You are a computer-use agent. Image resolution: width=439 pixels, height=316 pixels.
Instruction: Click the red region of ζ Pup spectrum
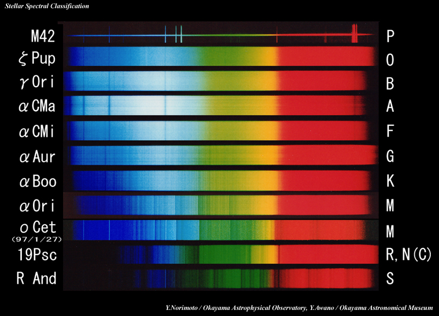pos(324,56)
